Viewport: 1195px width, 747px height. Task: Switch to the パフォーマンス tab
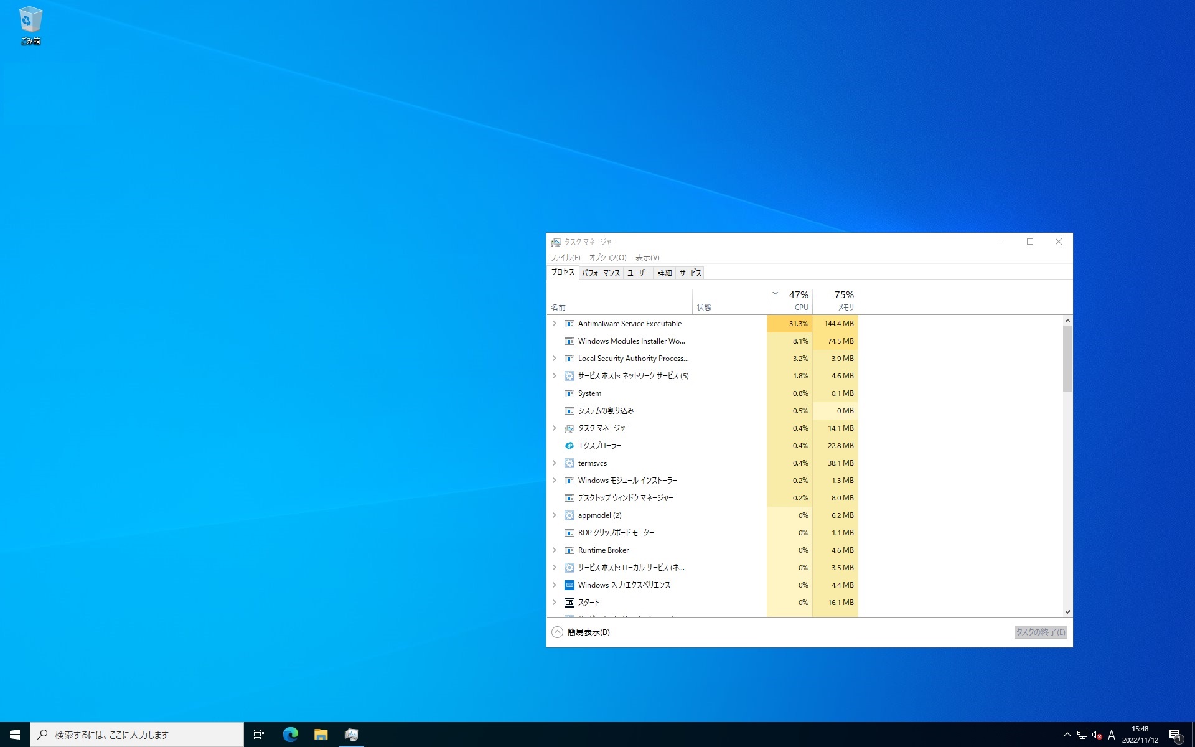click(x=601, y=273)
